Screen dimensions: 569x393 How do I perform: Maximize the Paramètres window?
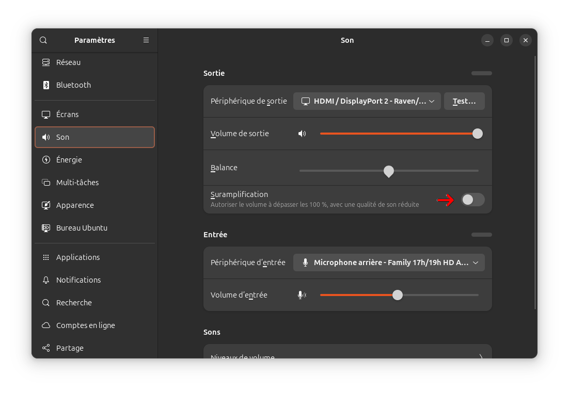coord(507,40)
